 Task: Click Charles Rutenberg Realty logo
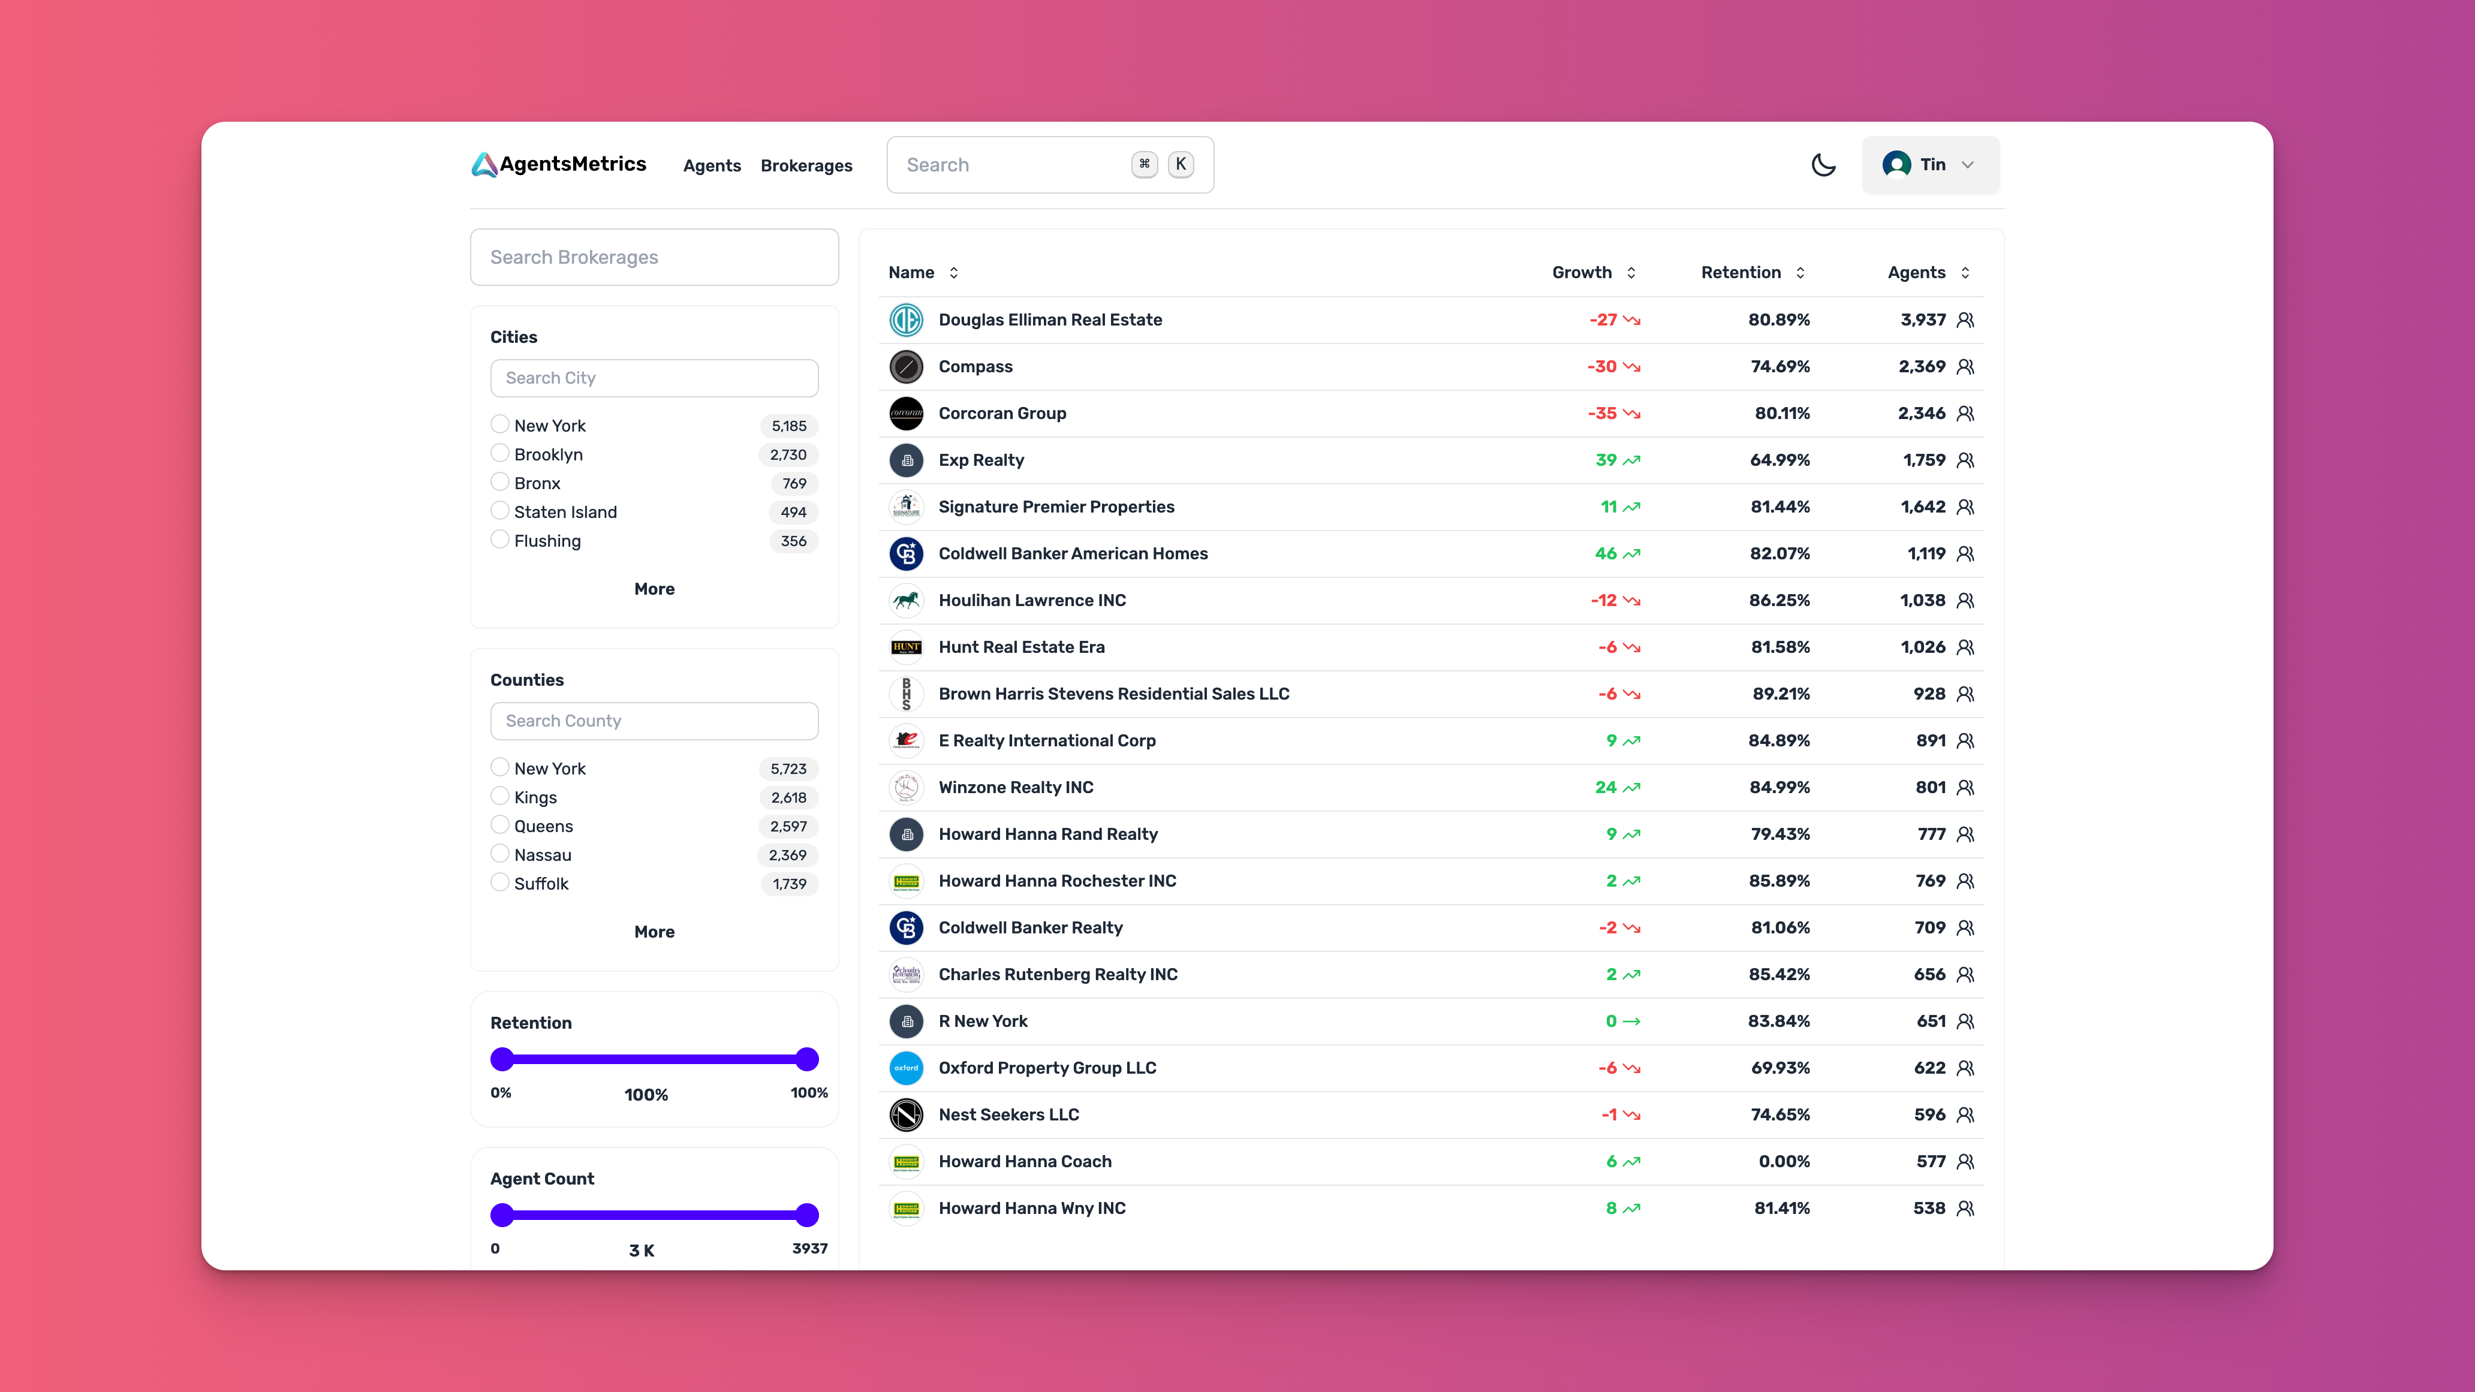pyautogui.click(x=906, y=974)
